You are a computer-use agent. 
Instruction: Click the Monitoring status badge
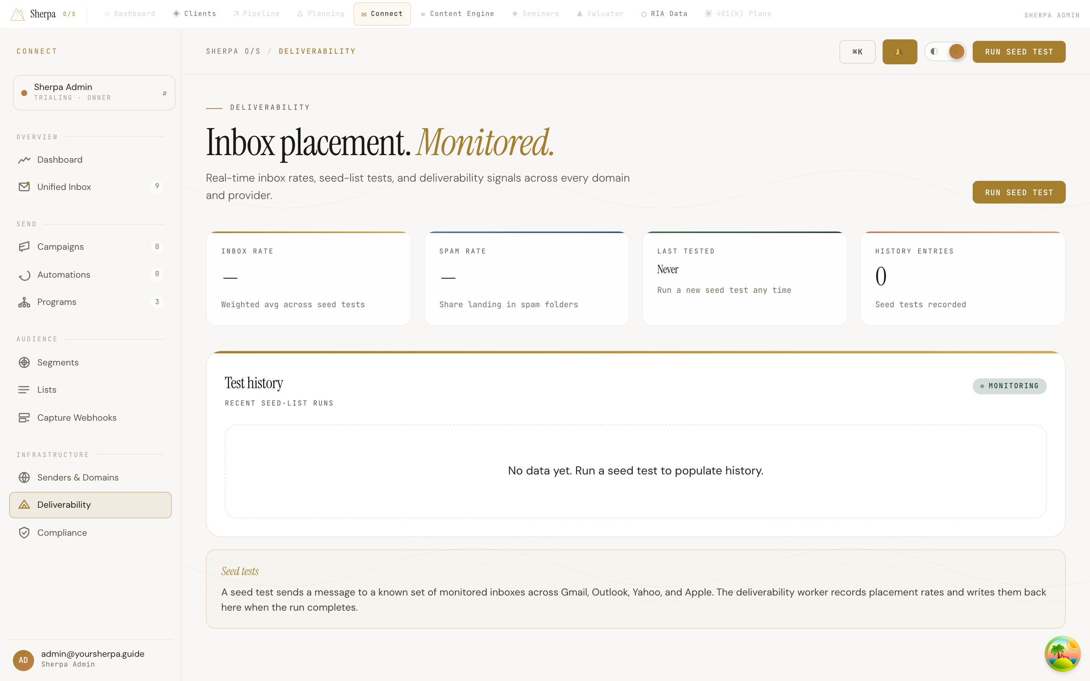tap(1009, 386)
